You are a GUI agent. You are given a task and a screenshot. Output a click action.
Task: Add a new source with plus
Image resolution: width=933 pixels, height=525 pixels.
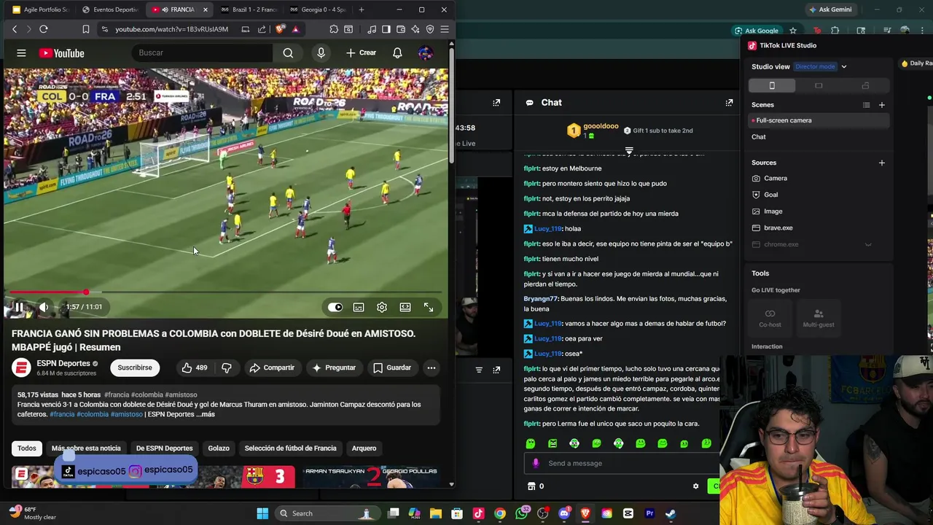(882, 163)
